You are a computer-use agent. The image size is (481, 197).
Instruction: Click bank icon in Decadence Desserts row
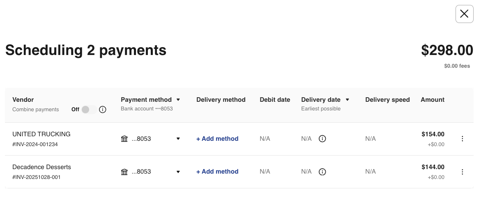tap(124, 172)
